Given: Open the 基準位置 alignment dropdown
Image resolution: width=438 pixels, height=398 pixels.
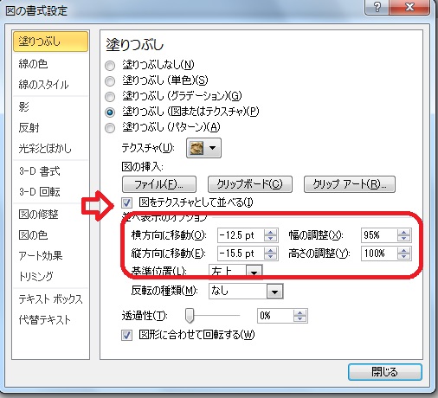Looking at the screenshot, I should coord(254,272).
